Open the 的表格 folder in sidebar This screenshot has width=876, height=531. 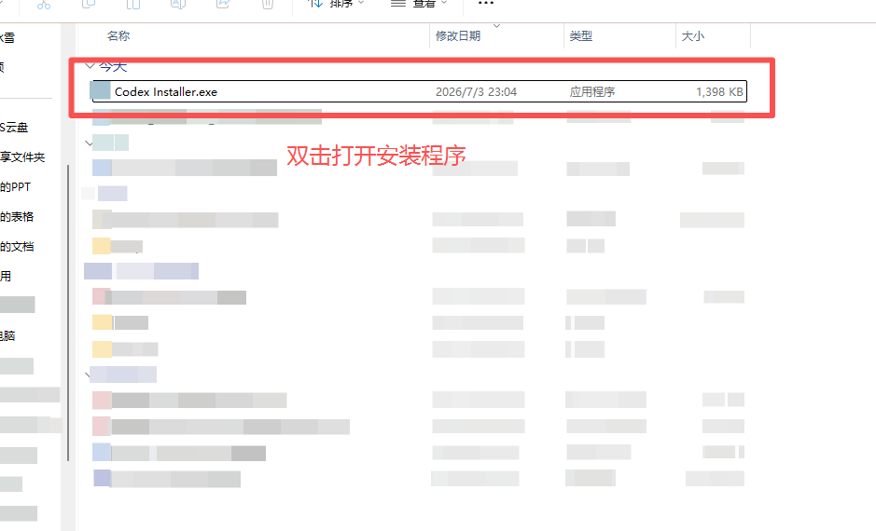pyautogui.click(x=17, y=216)
